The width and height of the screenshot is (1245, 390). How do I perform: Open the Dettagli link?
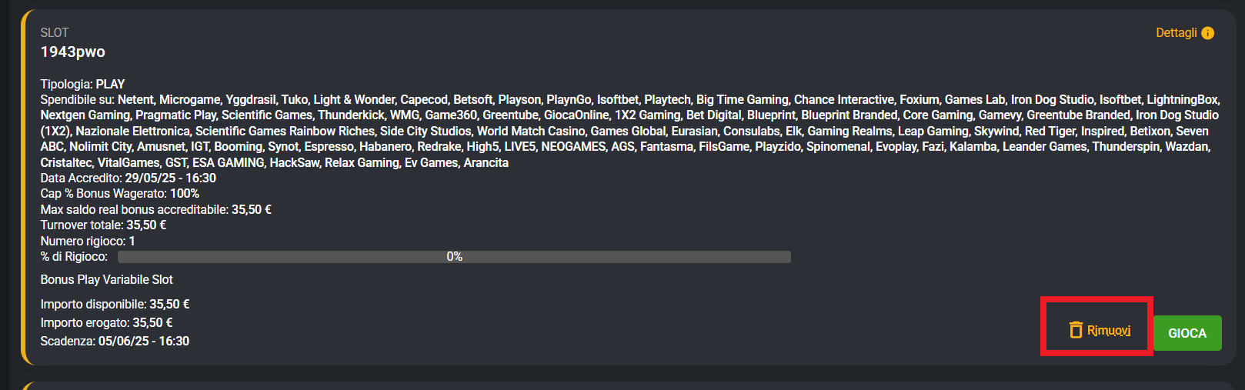1177,33
